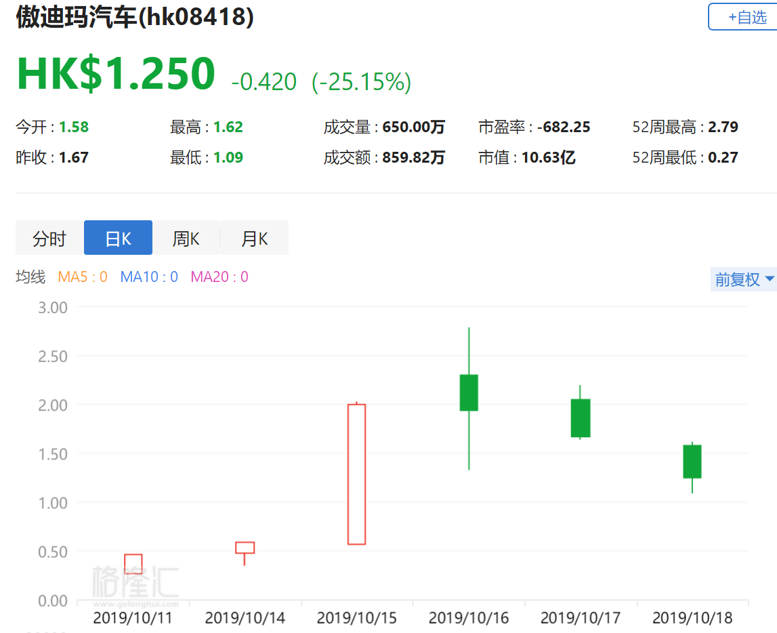Viewport: 777px width, 633px height.
Task: Click the 成交额 turnover 859.82万
Action: coord(413,158)
